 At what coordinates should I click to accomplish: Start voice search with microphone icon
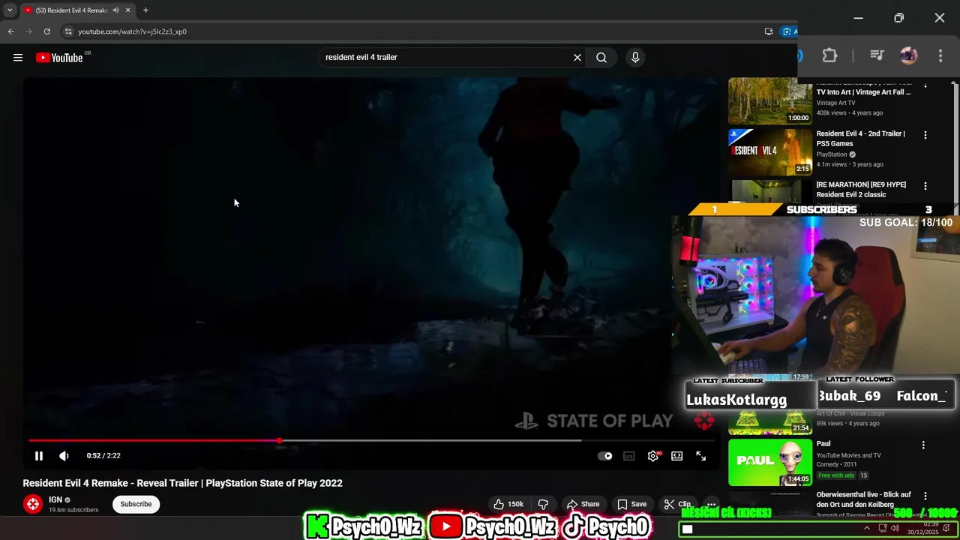(x=635, y=58)
